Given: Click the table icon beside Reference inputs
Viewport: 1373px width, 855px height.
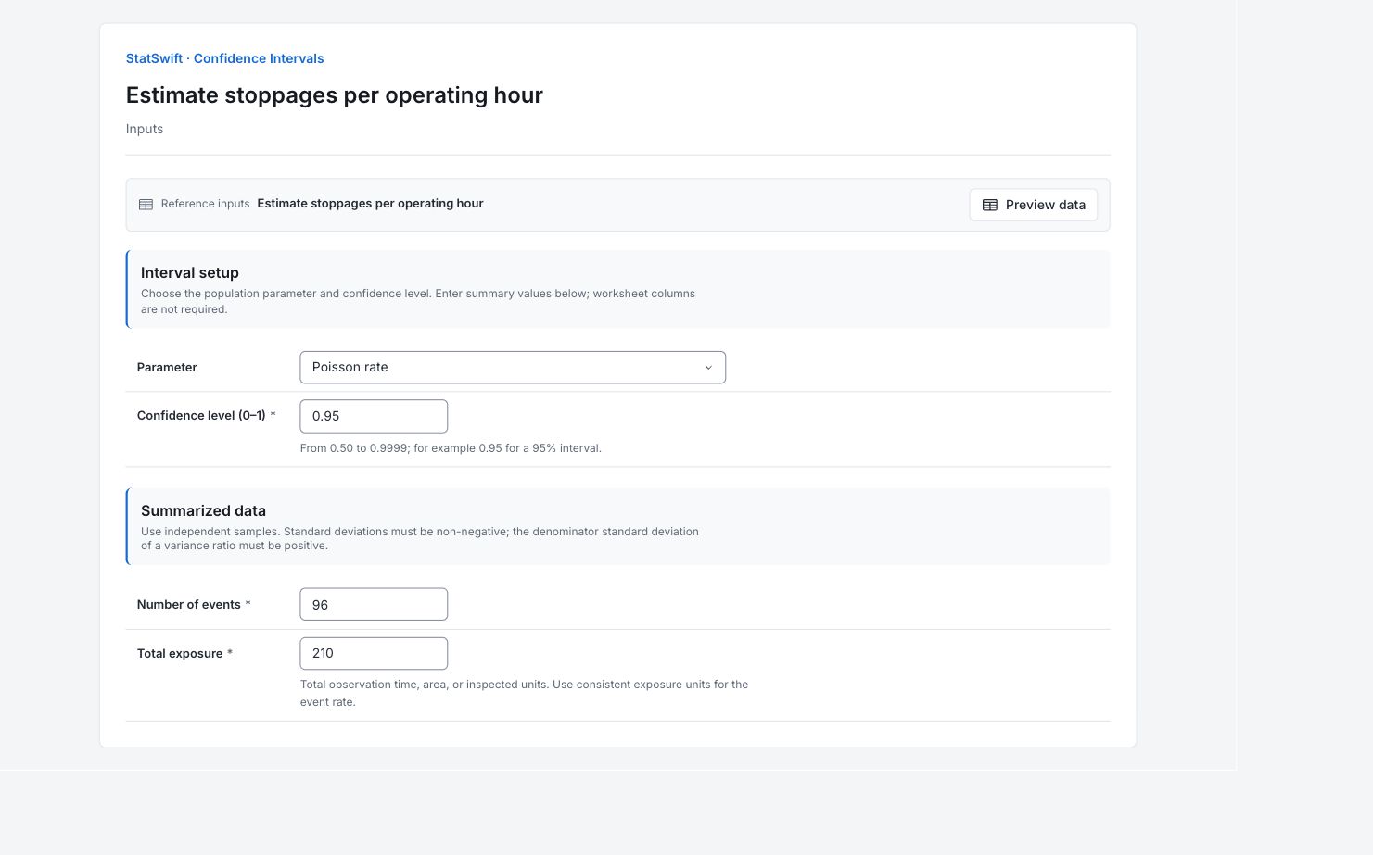Looking at the screenshot, I should 146,205.
